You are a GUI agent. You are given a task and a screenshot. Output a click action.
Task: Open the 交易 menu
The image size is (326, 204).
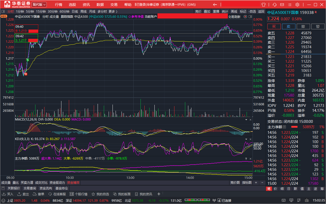point(114,5)
